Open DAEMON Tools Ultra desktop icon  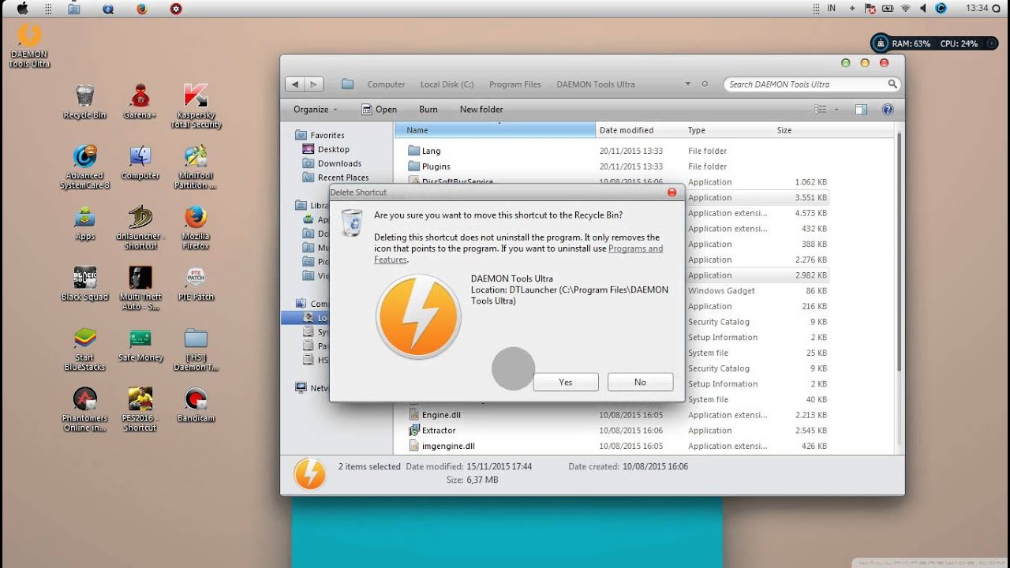29,46
